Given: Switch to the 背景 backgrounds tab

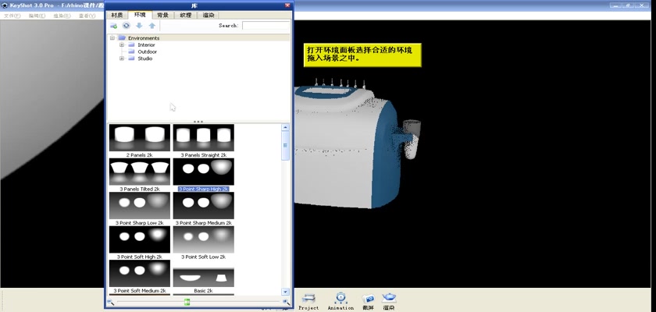Looking at the screenshot, I should (x=162, y=15).
